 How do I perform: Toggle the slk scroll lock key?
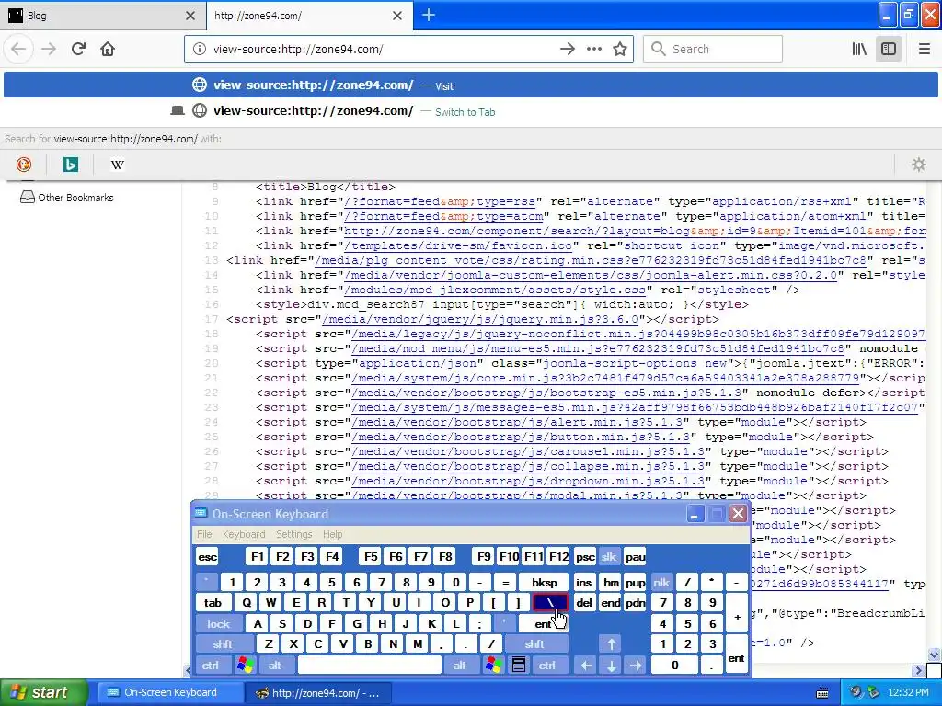tap(609, 557)
